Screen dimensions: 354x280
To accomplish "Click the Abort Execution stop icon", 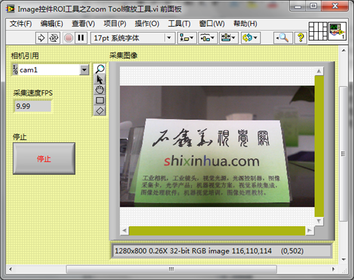I will click(68, 38).
